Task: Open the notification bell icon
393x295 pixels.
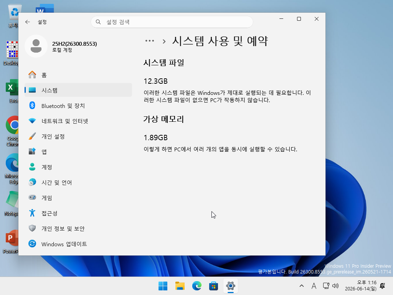Action: pos(383,286)
